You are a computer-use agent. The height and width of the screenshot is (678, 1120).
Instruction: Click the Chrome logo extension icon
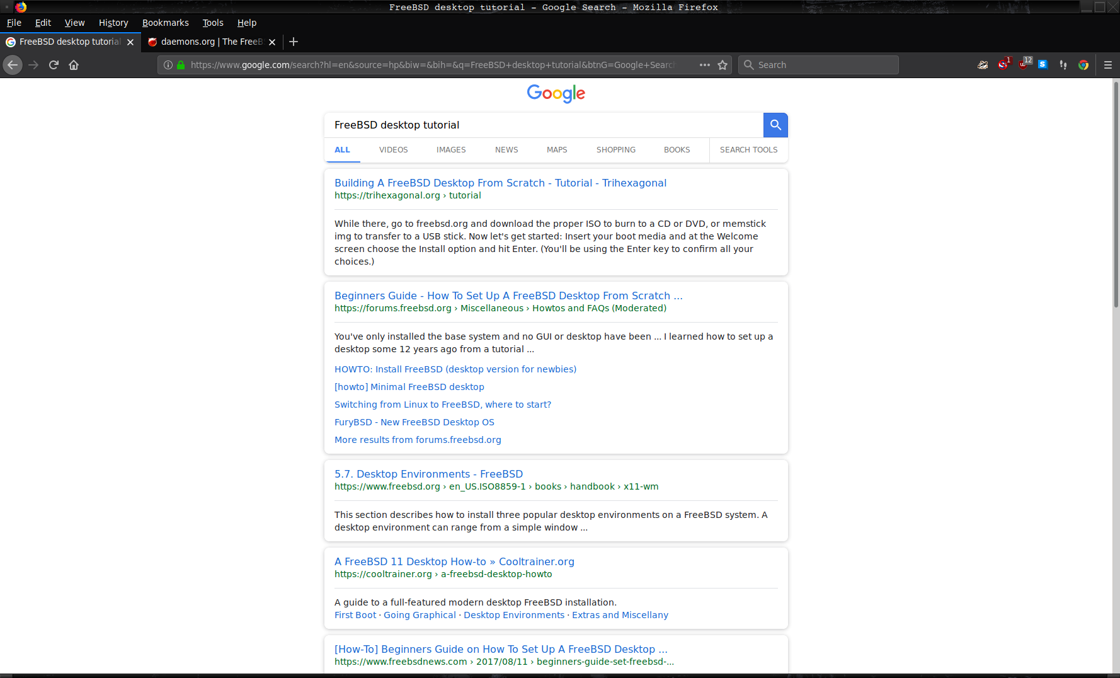pyautogui.click(x=1083, y=65)
